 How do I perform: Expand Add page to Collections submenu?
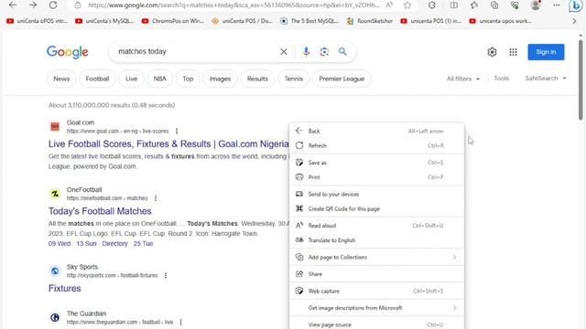pos(376,257)
